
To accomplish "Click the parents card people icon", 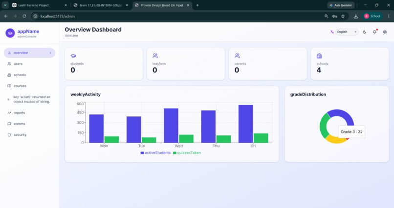I will click(237, 56).
